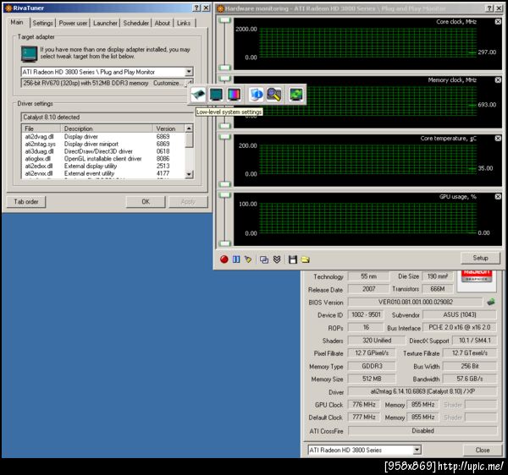Click the double chevron down icon
The height and width of the screenshot is (475, 508).
coord(277,259)
